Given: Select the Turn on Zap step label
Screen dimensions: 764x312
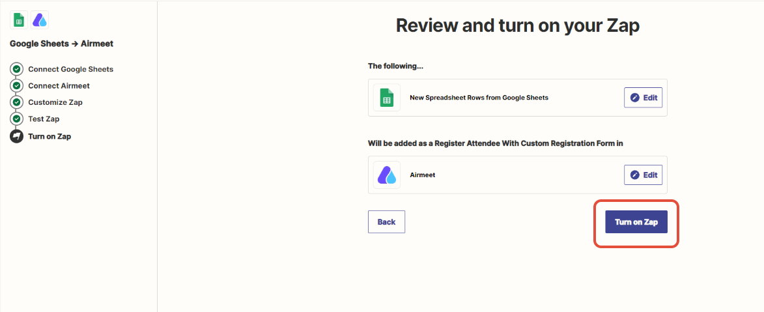Looking at the screenshot, I should 50,137.
